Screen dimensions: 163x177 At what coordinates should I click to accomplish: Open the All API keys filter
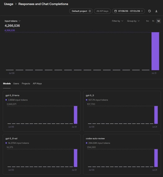(x=102, y=11)
